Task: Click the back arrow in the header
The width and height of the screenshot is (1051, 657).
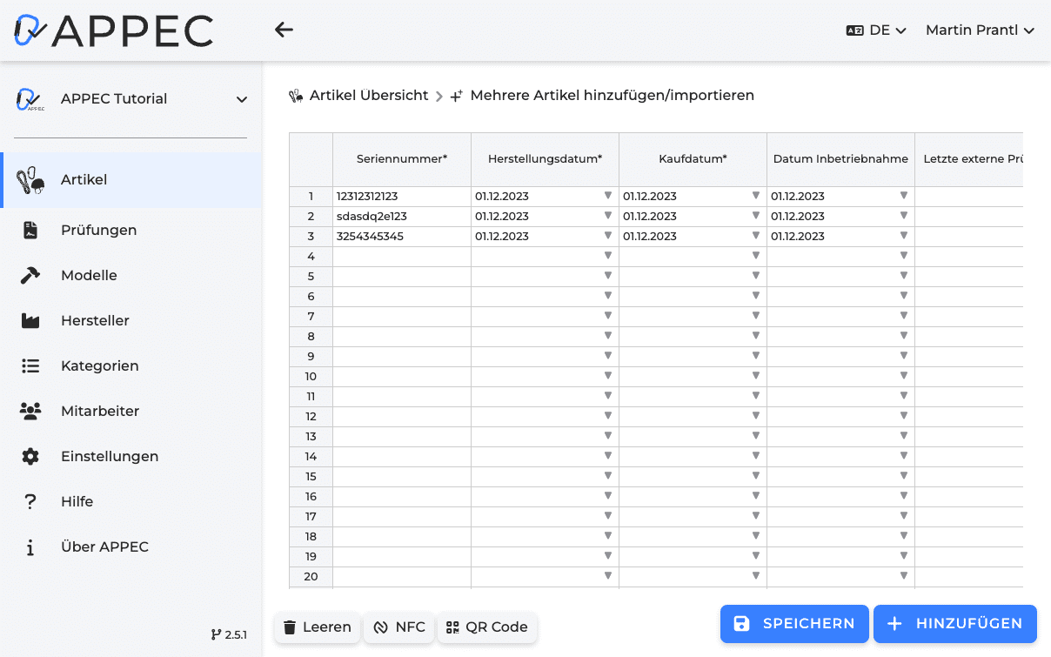Action: [284, 30]
